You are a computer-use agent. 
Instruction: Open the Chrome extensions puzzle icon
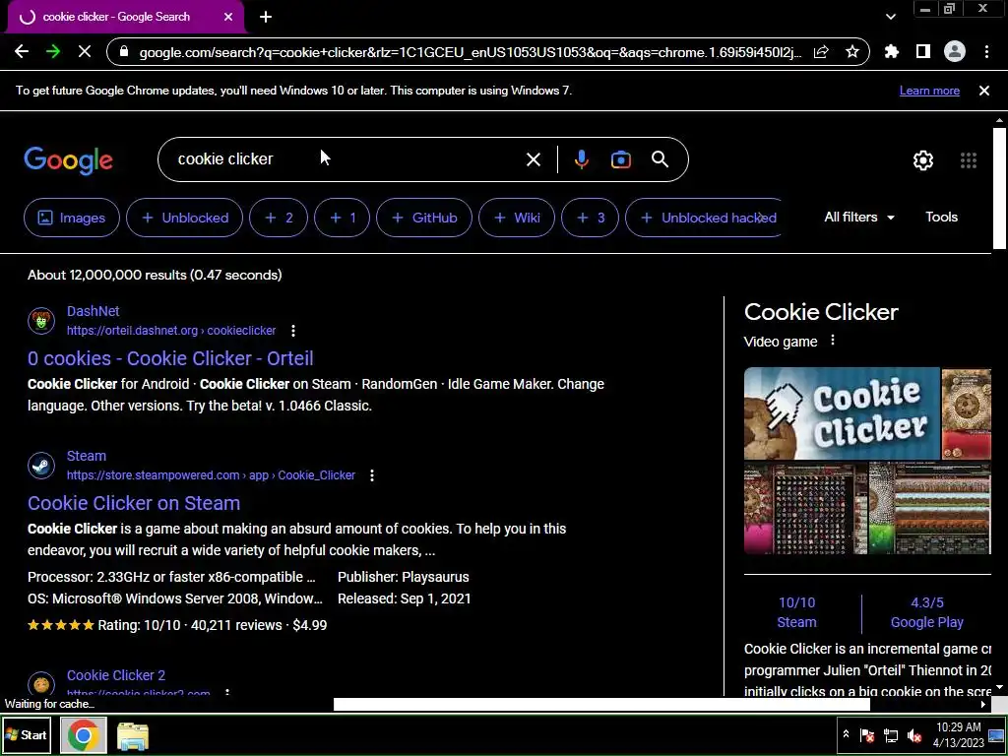pyautogui.click(x=892, y=52)
